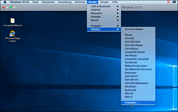The image size is (178, 112).
Task: Choose Alt+Enter entry
Action: [138, 86]
